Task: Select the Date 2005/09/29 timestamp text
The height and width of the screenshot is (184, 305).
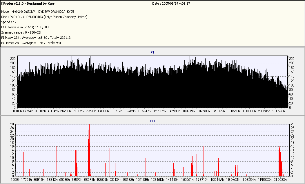Action: pos(171,3)
